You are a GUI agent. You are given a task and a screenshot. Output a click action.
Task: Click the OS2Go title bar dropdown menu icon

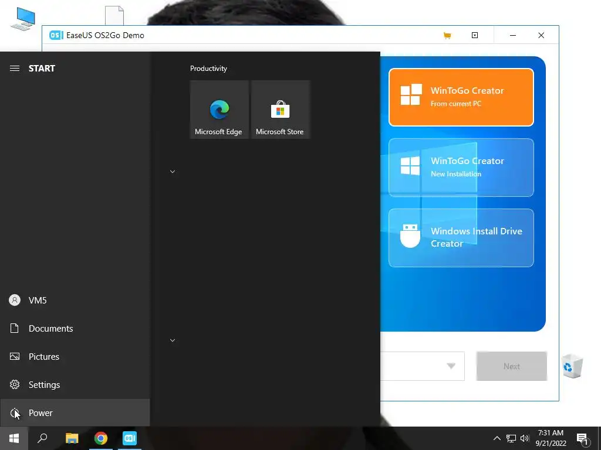coord(474,35)
